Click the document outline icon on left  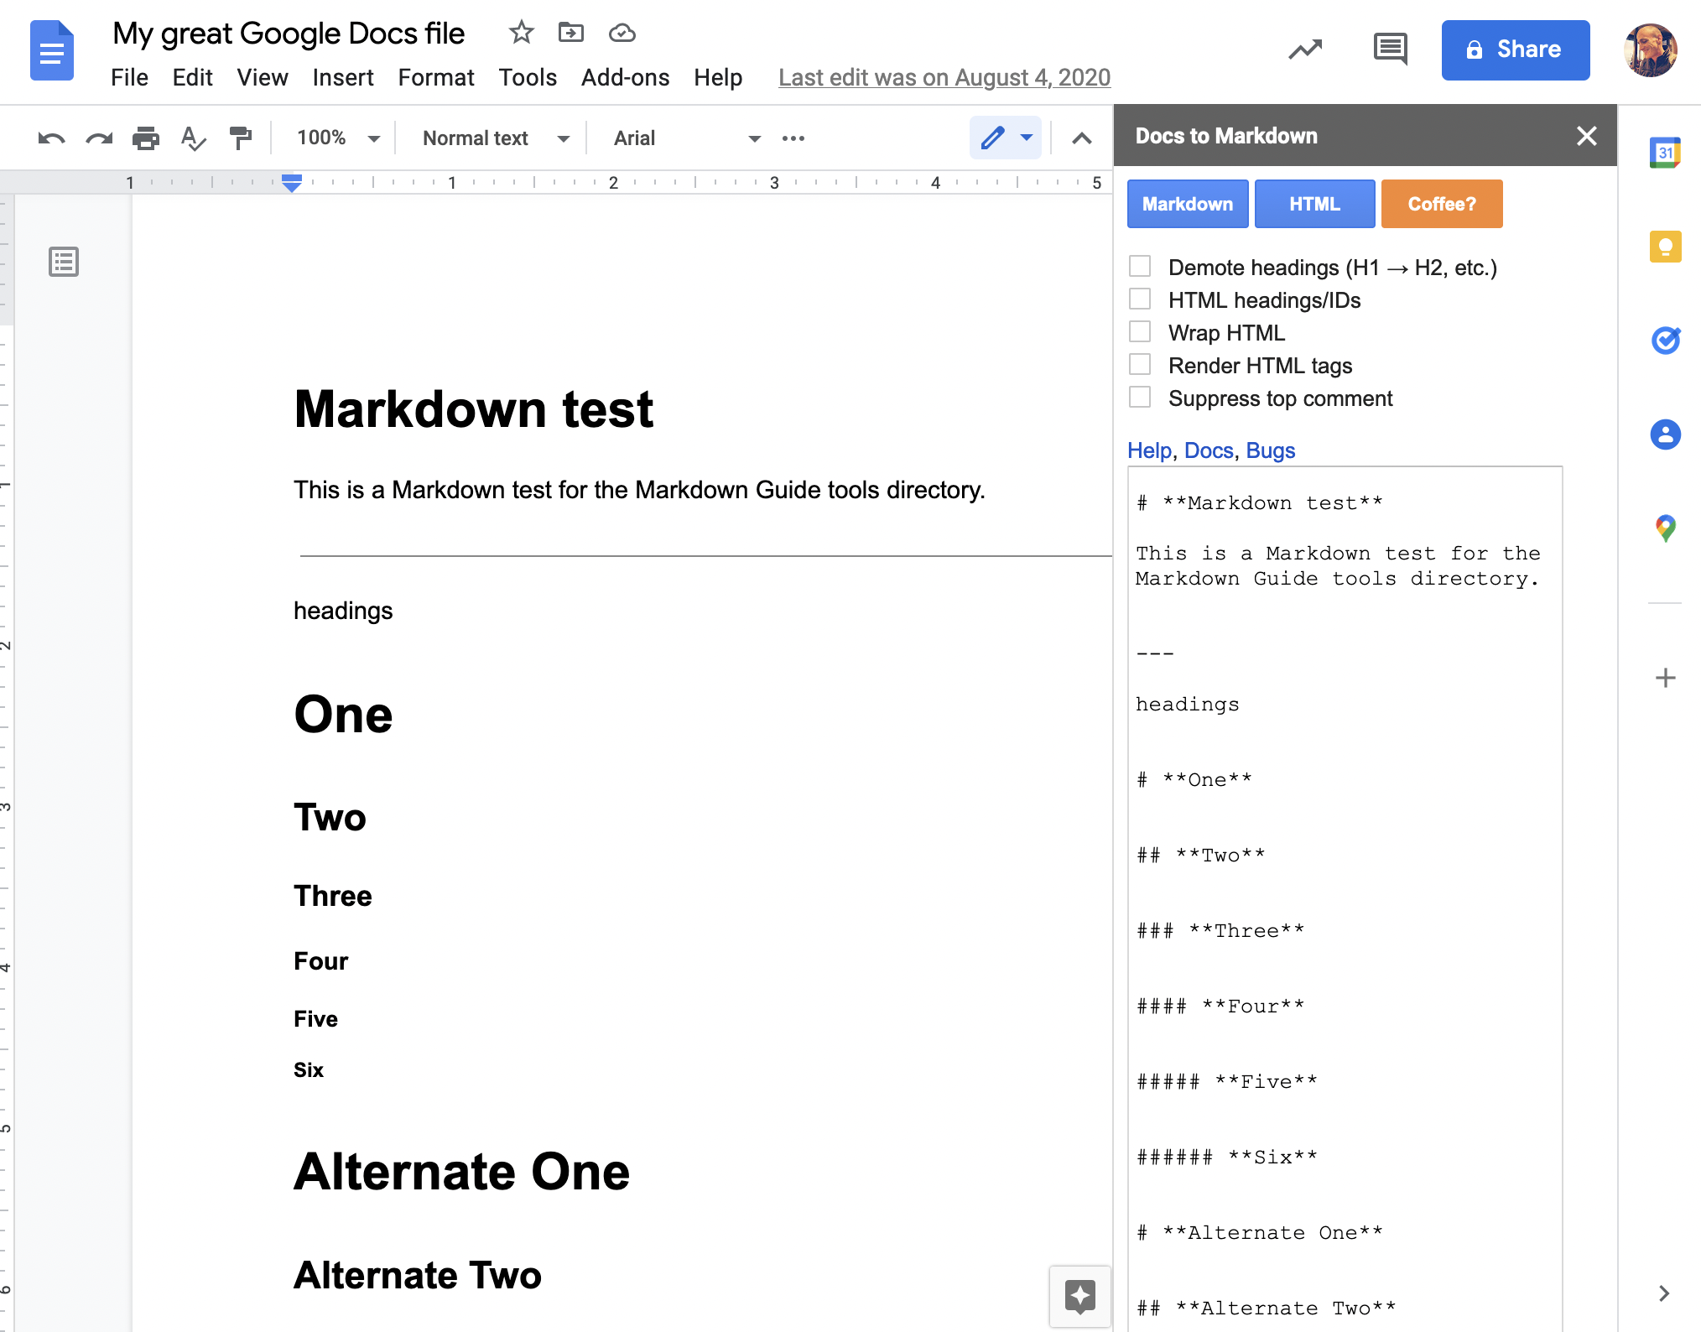62,261
